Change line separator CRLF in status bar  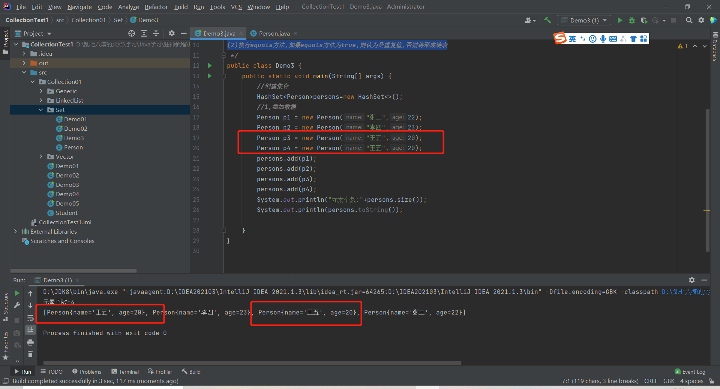click(651, 381)
